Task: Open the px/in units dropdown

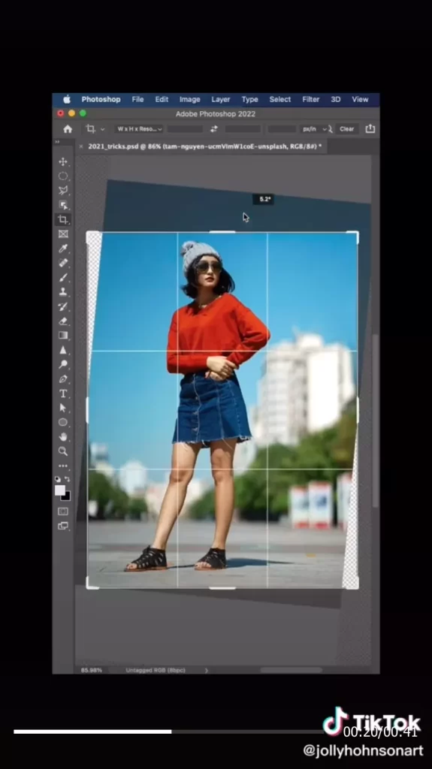Action: click(x=314, y=129)
